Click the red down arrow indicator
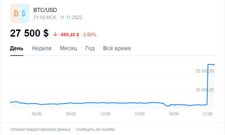Viewport: 225px width, 135px height. click(55, 34)
